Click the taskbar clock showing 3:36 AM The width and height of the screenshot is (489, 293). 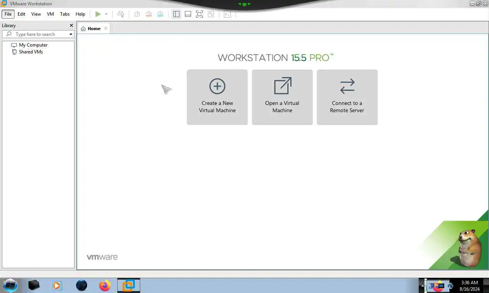coord(470,285)
